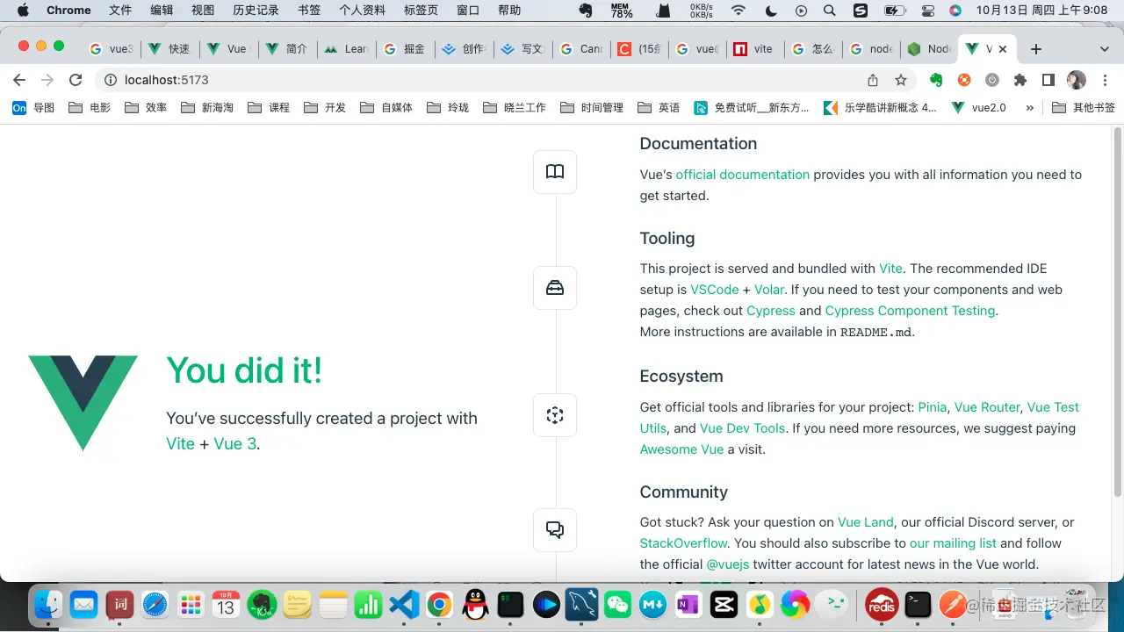The width and height of the screenshot is (1124, 632).
Task: Open Safari from the Dock
Action: (155, 604)
